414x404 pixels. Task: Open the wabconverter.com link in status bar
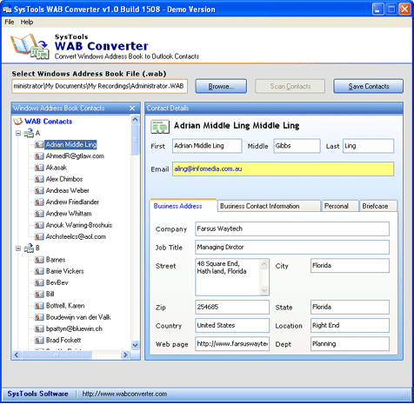tap(124, 394)
